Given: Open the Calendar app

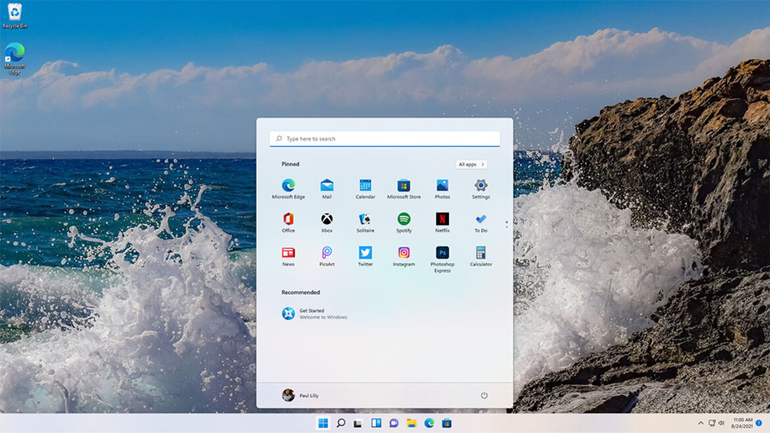Looking at the screenshot, I should pyautogui.click(x=365, y=189).
